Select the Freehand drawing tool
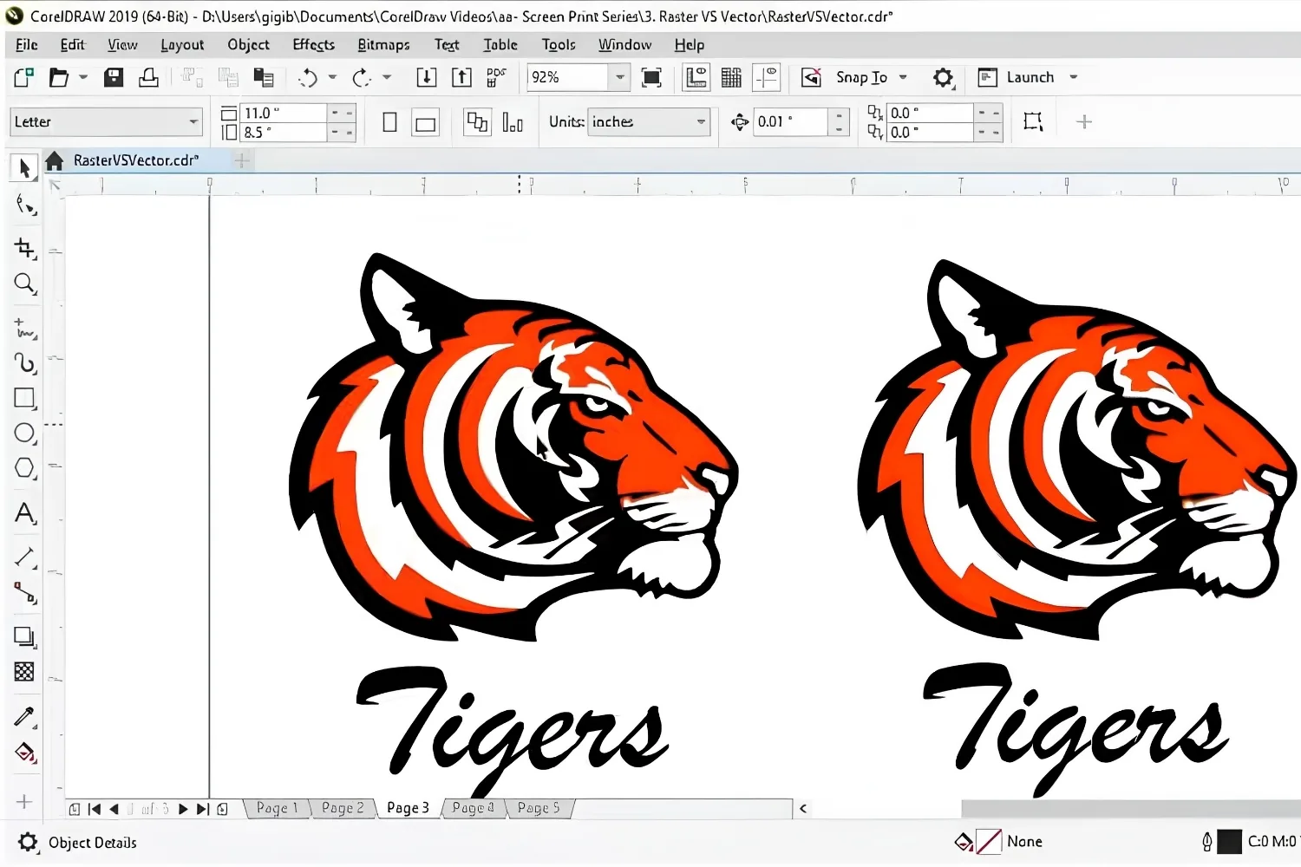This screenshot has width=1301, height=867. coord(24,329)
